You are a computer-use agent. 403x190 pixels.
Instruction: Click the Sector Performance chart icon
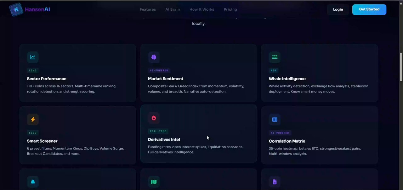pyautogui.click(x=33, y=57)
